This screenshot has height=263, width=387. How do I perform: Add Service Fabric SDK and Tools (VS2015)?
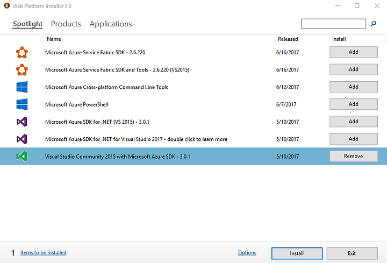click(354, 69)
